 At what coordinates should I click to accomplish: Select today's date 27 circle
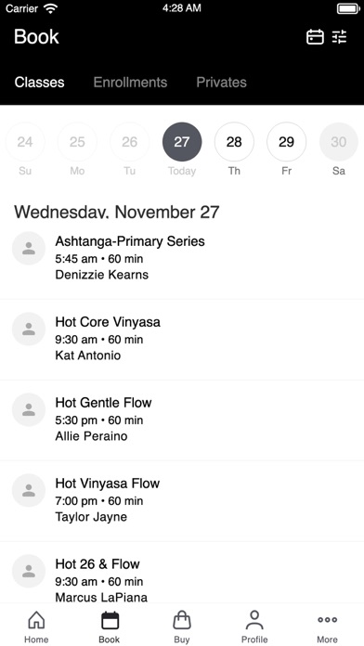click(182, 142)
